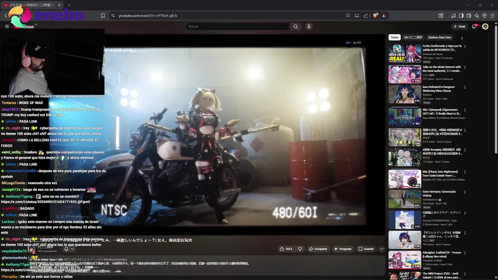Open Brave Shields lion icon

pyautogui.click(x=375, y=16)
